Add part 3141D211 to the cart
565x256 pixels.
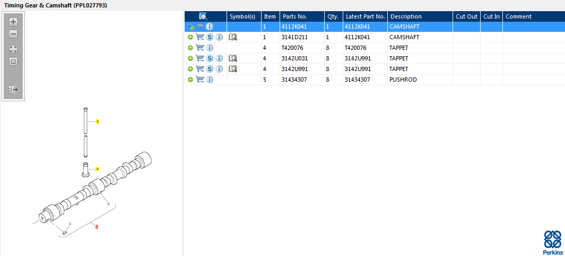coord(200,37)
